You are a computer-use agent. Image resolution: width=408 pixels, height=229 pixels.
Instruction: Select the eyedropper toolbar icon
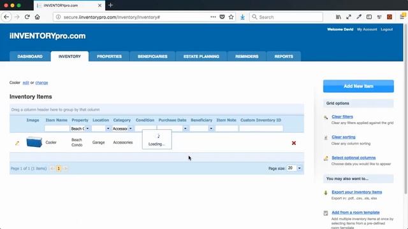[x=359, y=17]
